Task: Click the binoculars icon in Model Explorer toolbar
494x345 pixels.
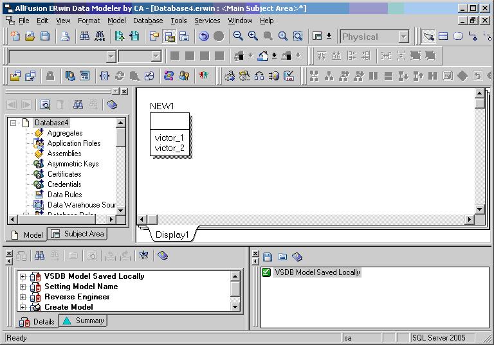Action: click(x=78, y=105)
